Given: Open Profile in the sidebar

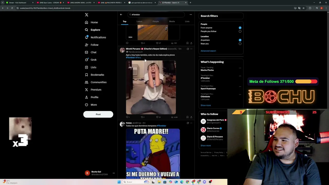Looking at the screenshot, I should (92, 97).
